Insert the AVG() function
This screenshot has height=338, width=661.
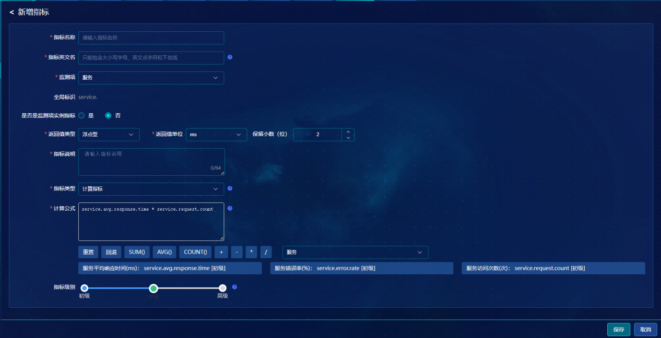coord(164,252)
